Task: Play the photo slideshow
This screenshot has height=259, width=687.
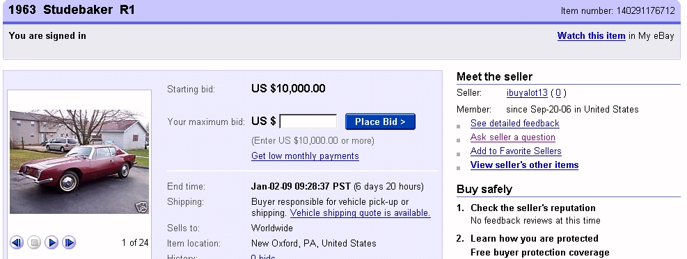Action: click(x=52, y=242)
